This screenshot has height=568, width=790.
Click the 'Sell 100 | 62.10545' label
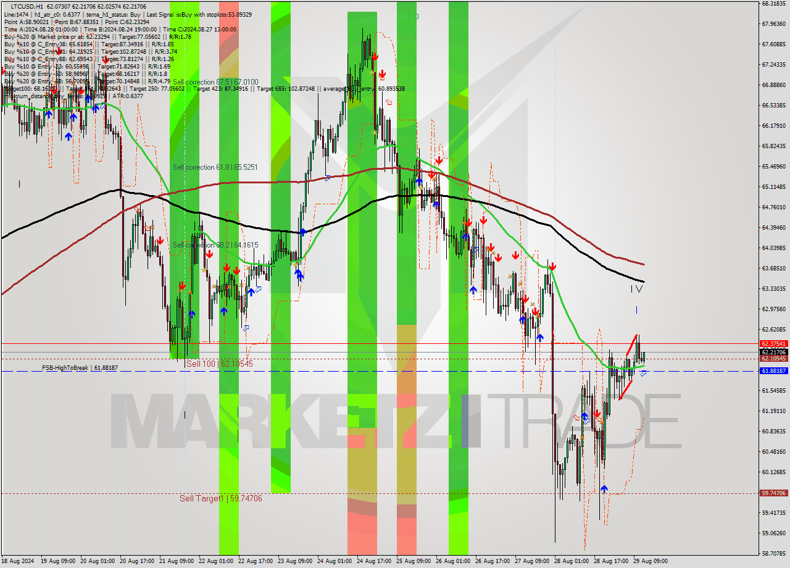tap(220, 364)
